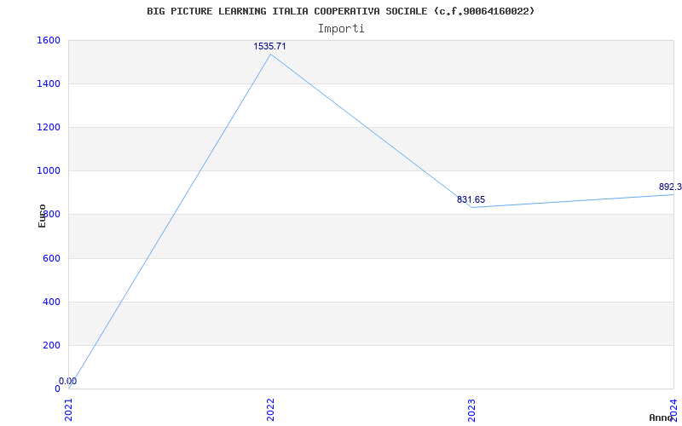The width and height of the screenshot is (682, 426).
Task: Select the Importi subtitle
Action: pyautogui.click(x=341, y=29)
